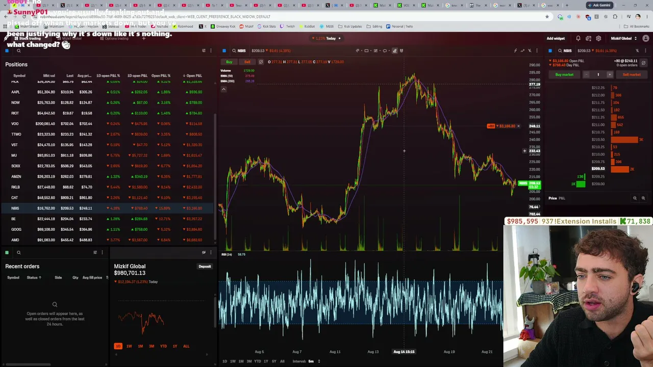Screen dimensions: 653x367
Task: Click the blue link-color square on the Positions widget
Action: point(7,50)
